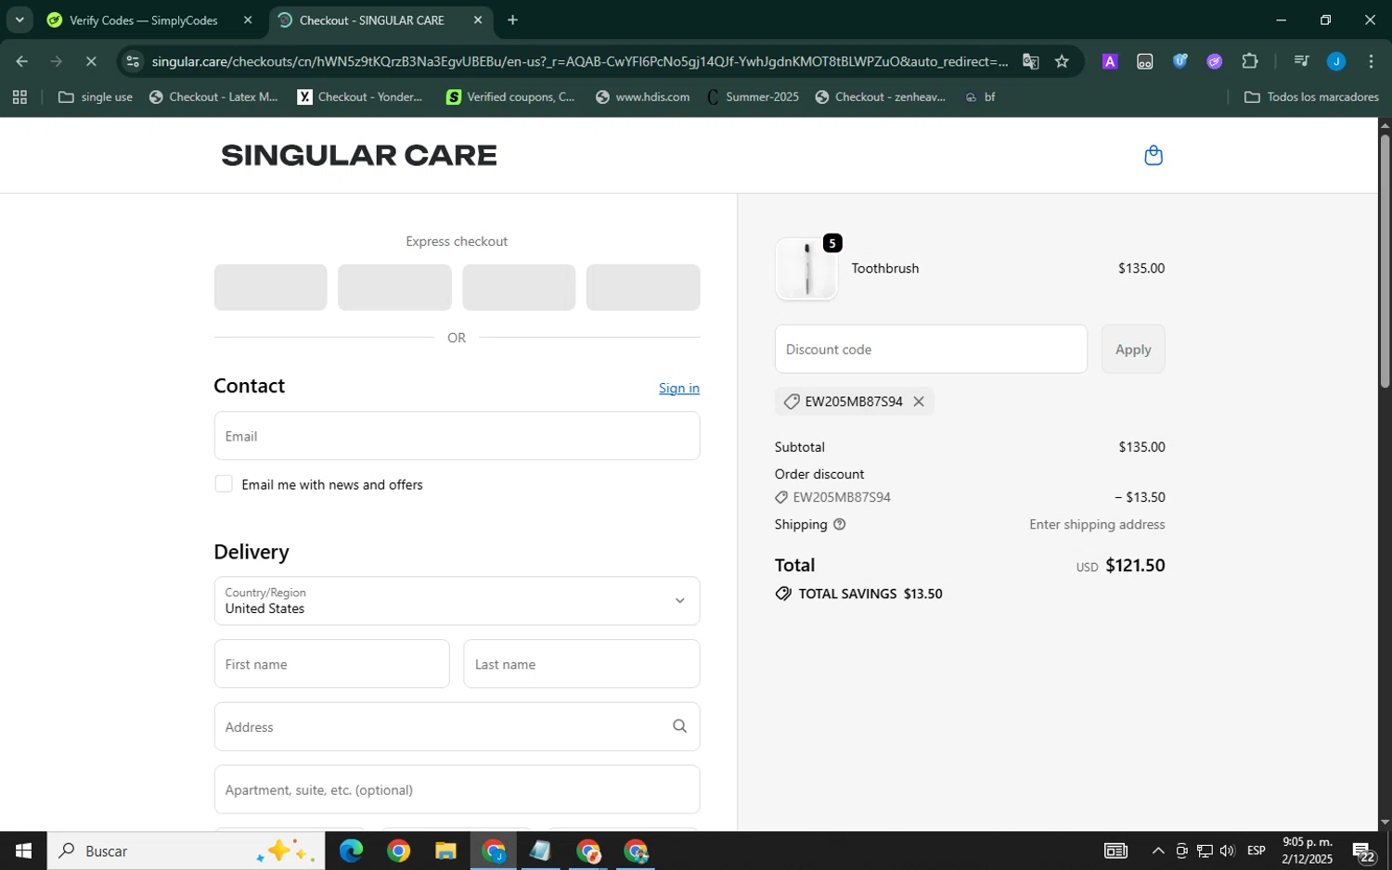Click the browser address bar URL
This screenshot has height=870, width=1392.
580,62
